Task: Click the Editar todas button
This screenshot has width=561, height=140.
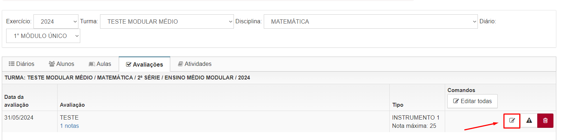Action: click(x=472, y=101)
